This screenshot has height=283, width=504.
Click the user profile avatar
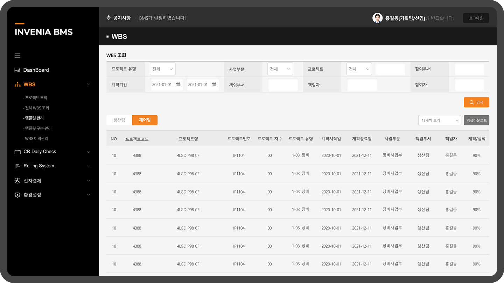pos(377,18)
